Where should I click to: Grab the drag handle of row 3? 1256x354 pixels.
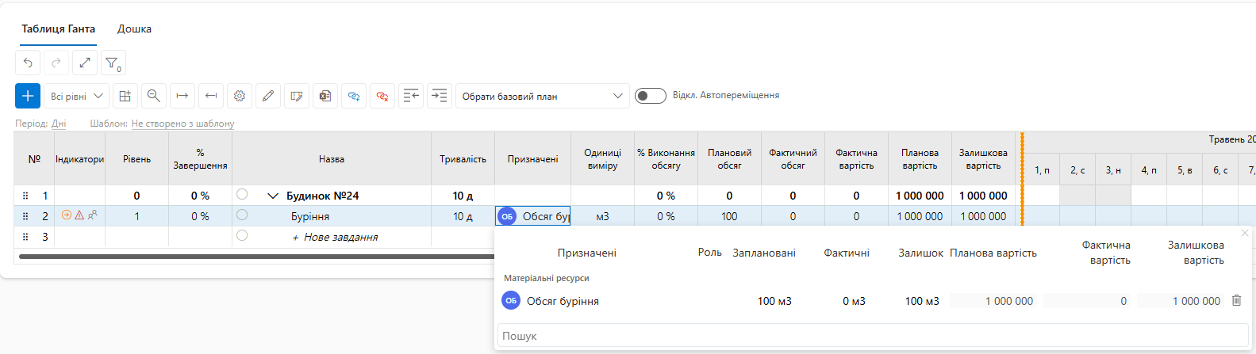(x=25, y=237)
